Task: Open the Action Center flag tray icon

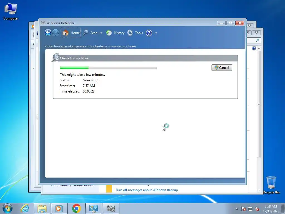Action: point(244,209)
